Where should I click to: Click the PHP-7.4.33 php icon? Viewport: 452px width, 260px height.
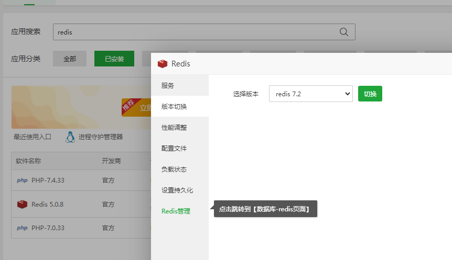click(x=22, y=180)
